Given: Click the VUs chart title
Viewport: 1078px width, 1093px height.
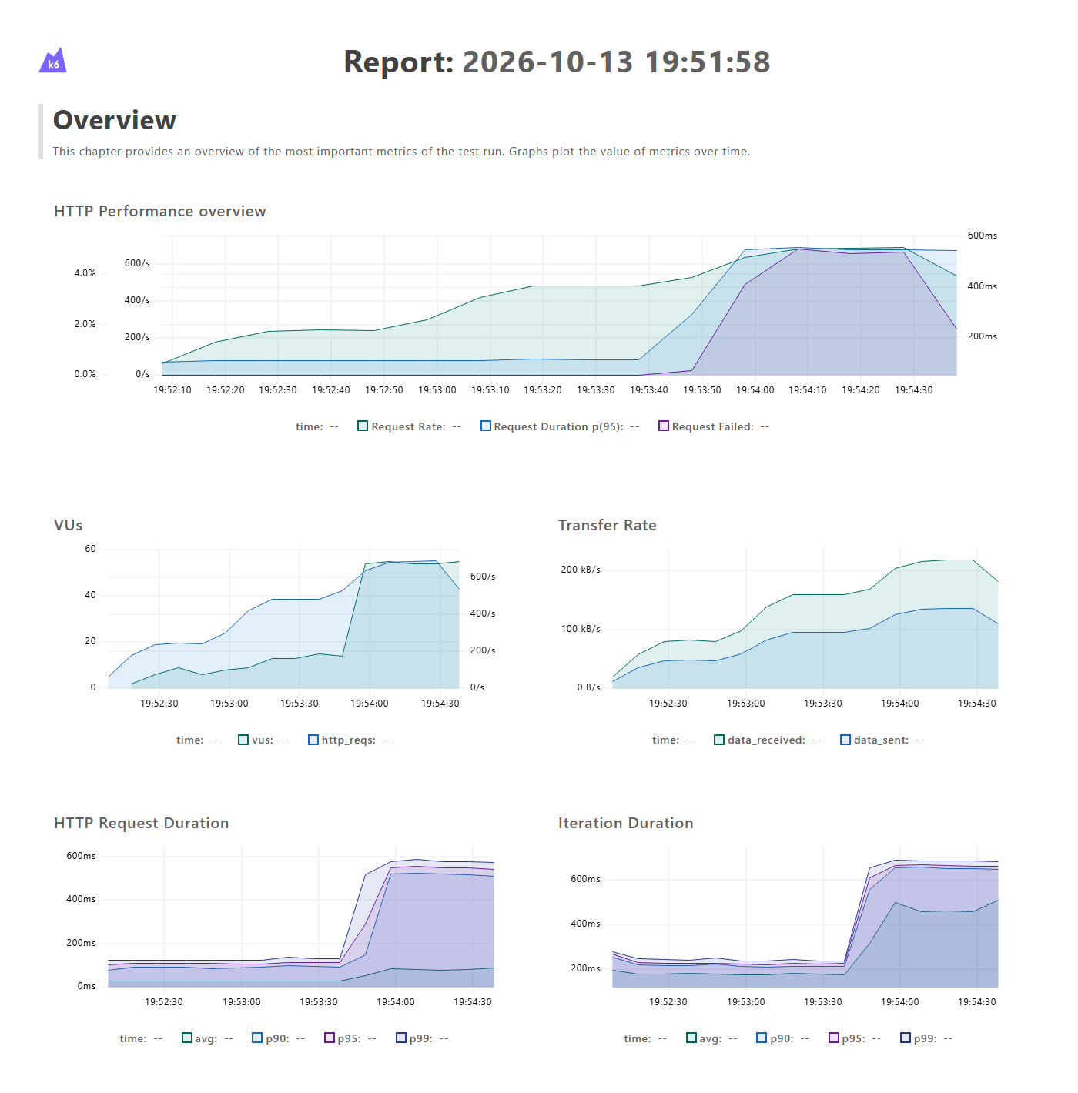Looking at the screenshot, I should pos(69,525).
